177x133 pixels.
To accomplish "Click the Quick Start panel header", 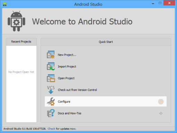I will [106, 42].
